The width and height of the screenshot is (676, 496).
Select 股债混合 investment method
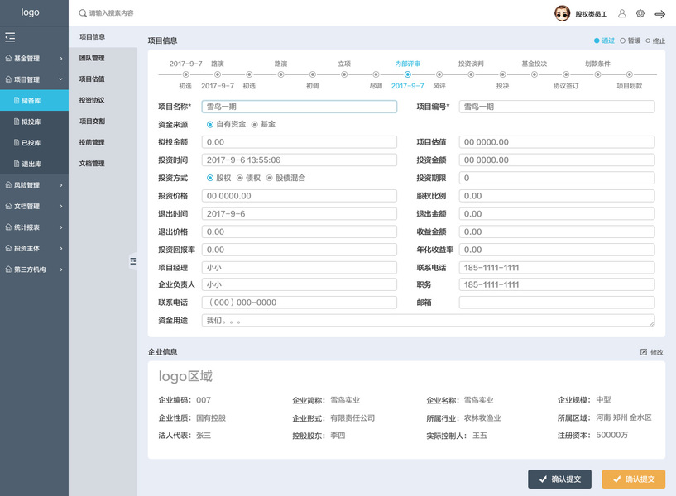[270, 178]
